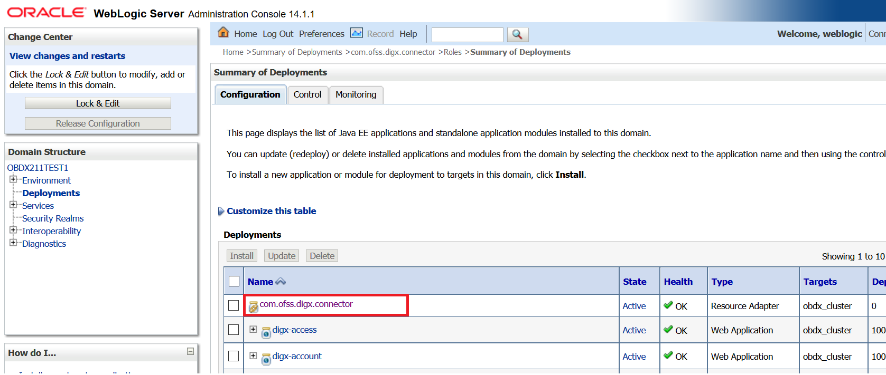Switch to the Monitoring tab
This screenshot has height=375, width=886.
pyautogui.click(x=356, y=94)
